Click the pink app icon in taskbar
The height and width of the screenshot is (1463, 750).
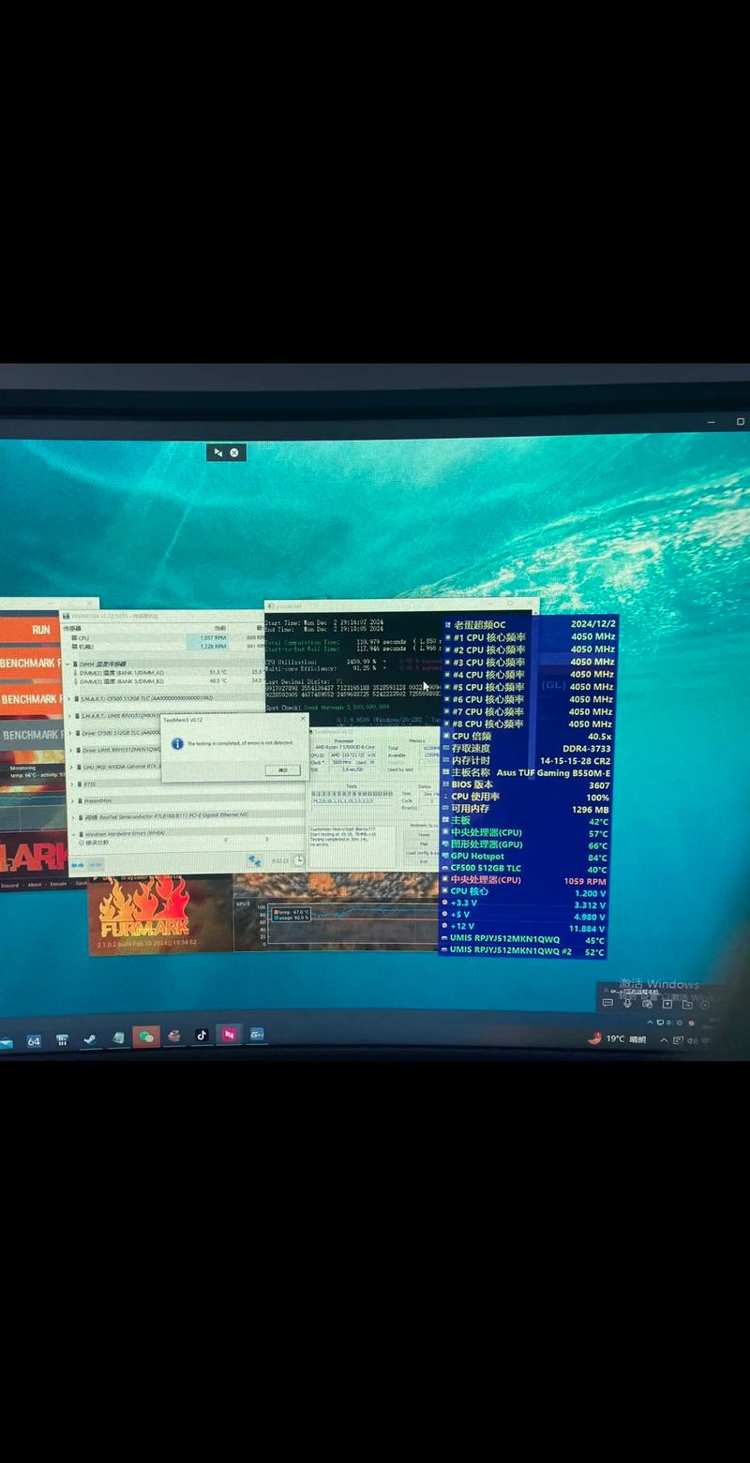(229, 1035)
